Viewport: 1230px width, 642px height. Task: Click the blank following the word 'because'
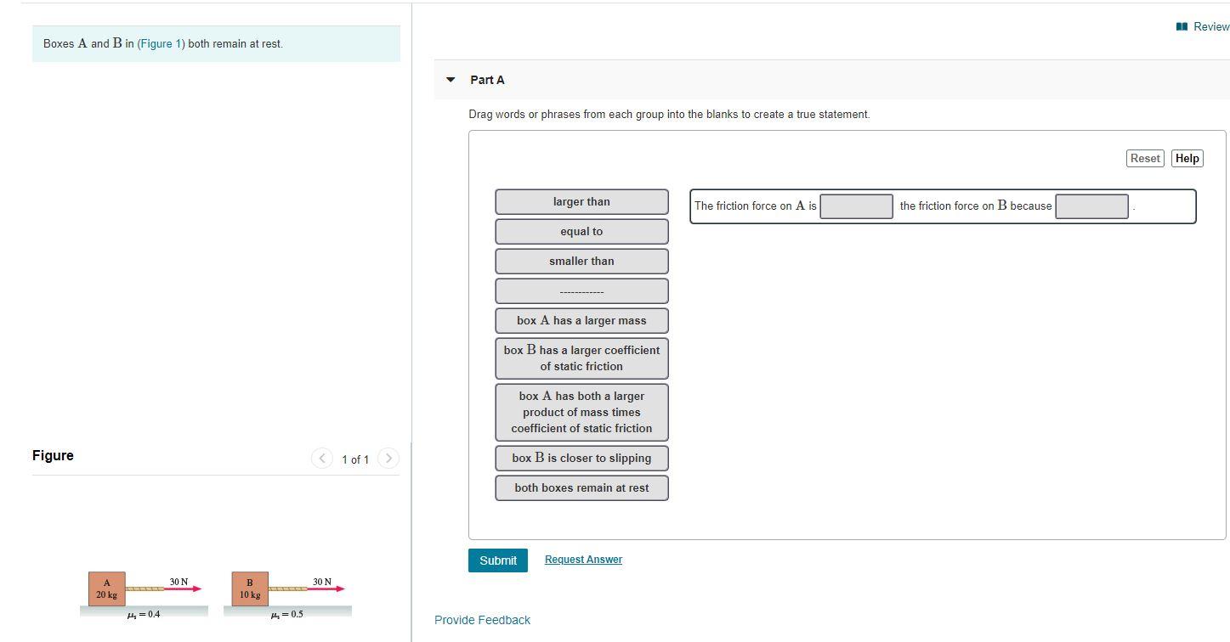click(1091, 206)
